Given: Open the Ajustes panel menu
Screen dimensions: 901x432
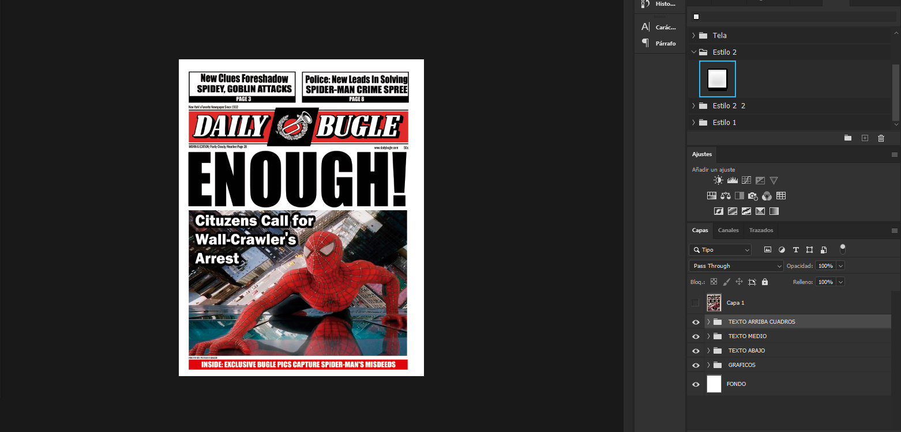Looking at the screenshot, I should (x=895, y=155).
